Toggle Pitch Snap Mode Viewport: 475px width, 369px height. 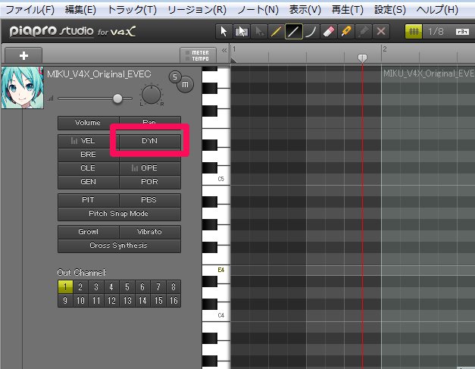click(119, 214)
